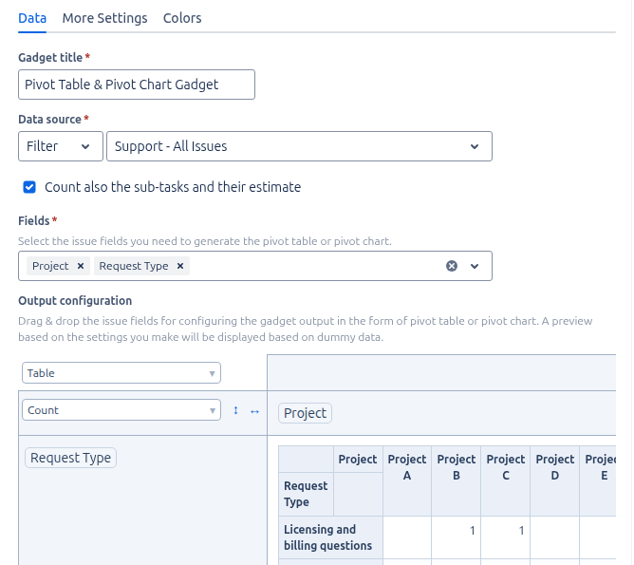Image resolution: width=634 pixels, height=565 pixels.
Task: Open the Table output type dropdown
Action: click(x=121, y=373)
